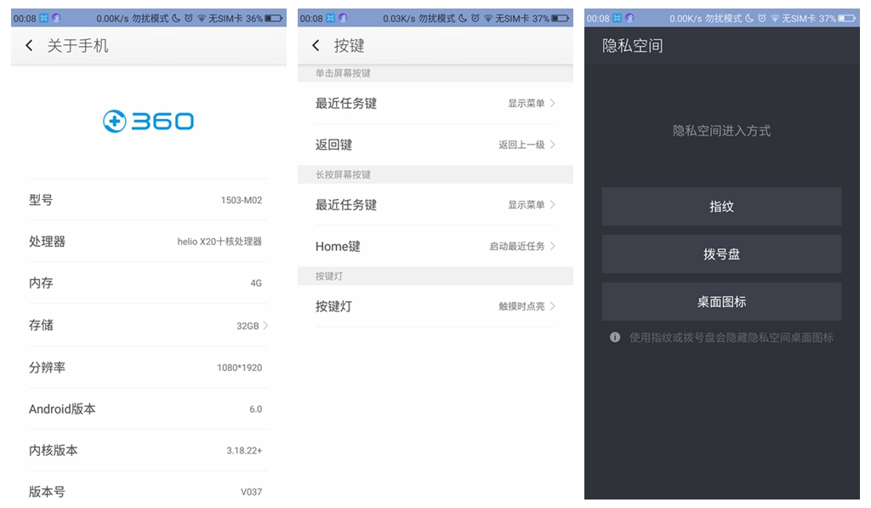Open 按键灯 触摸时点亮 setting chevron
This screenshot has width=871, height=508.
pos(552,306)
